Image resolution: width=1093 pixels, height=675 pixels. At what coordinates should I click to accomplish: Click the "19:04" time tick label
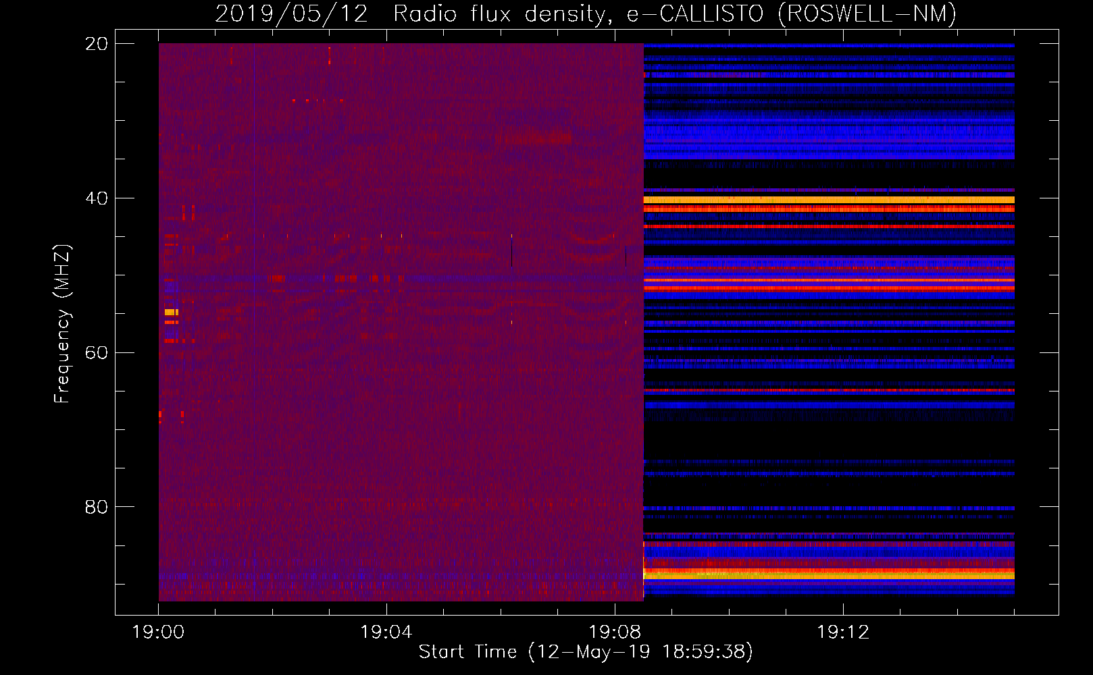[x=386, y=632]
